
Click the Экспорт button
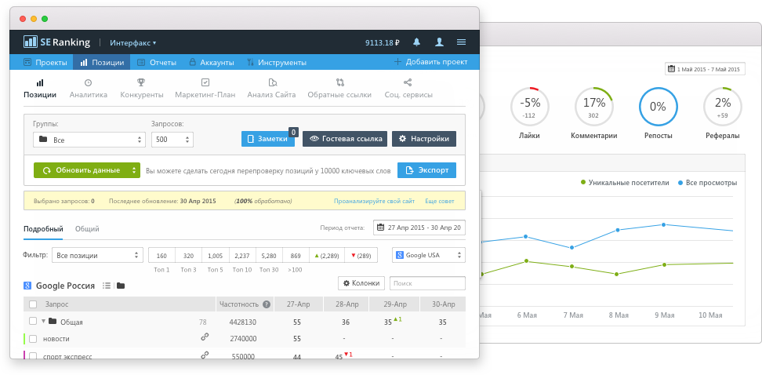426,170
